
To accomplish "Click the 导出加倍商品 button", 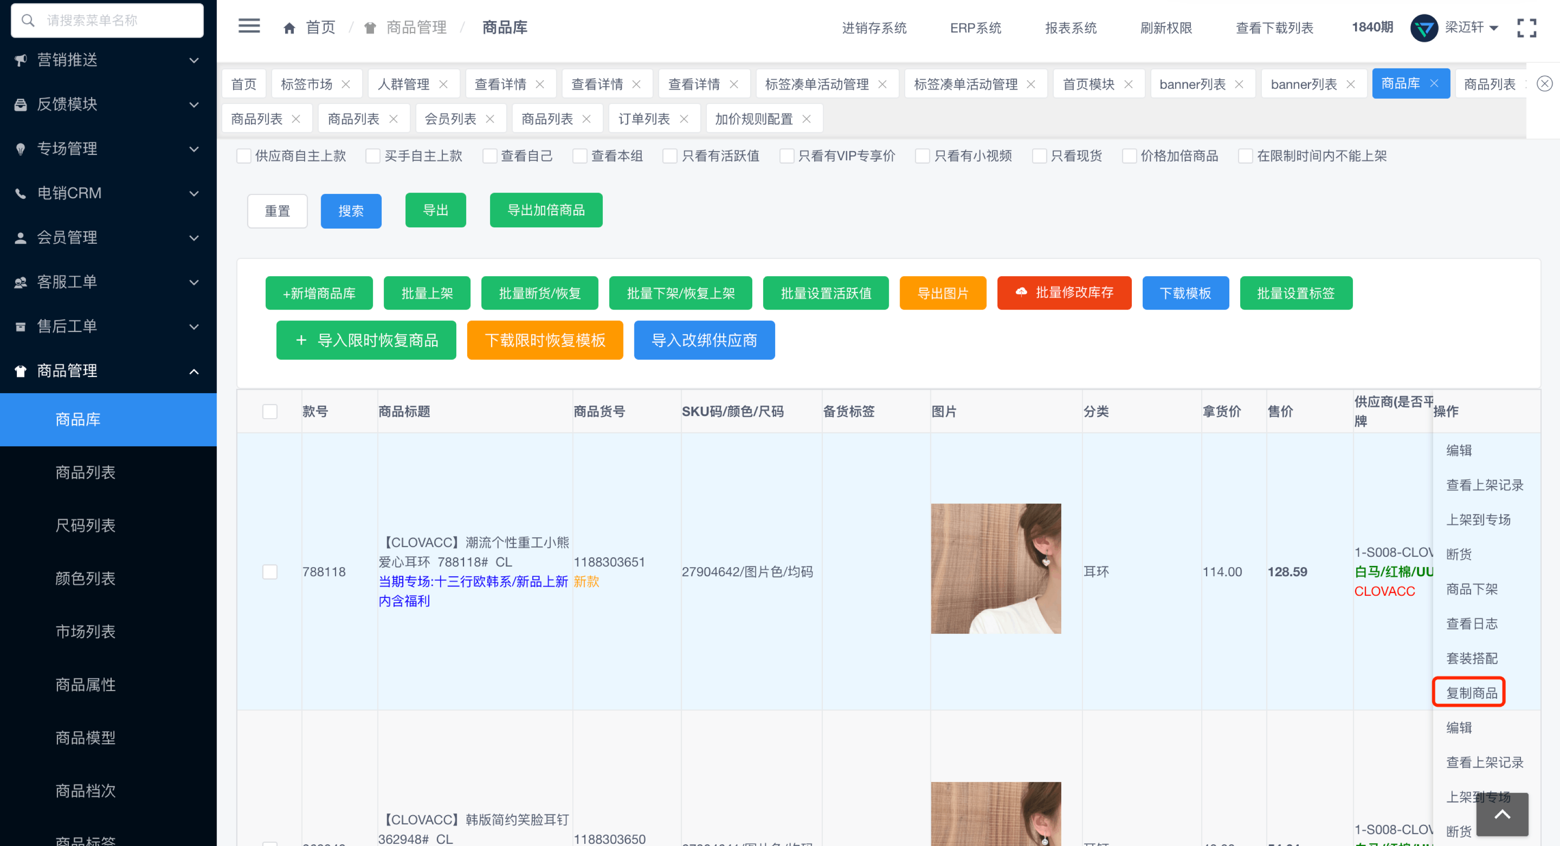I will (x=546, y=210).
